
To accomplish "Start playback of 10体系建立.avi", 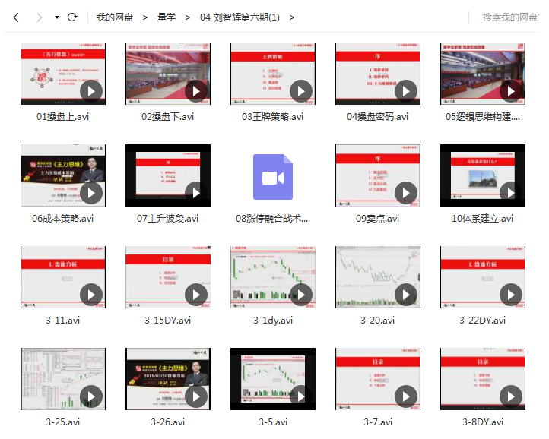I will [511, 193].
